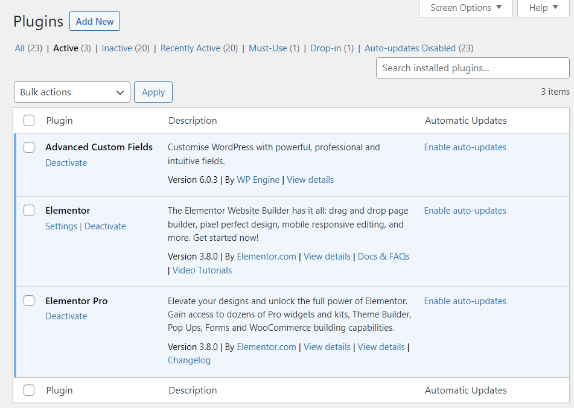Switch to the All plugins filter
574x408 pixels.
pos(20,48)
